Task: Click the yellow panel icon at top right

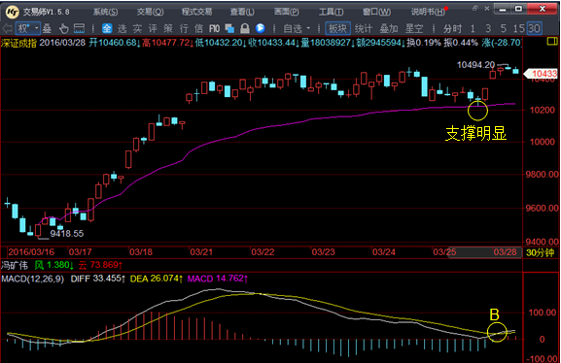Action: click(x=552, y=42)
